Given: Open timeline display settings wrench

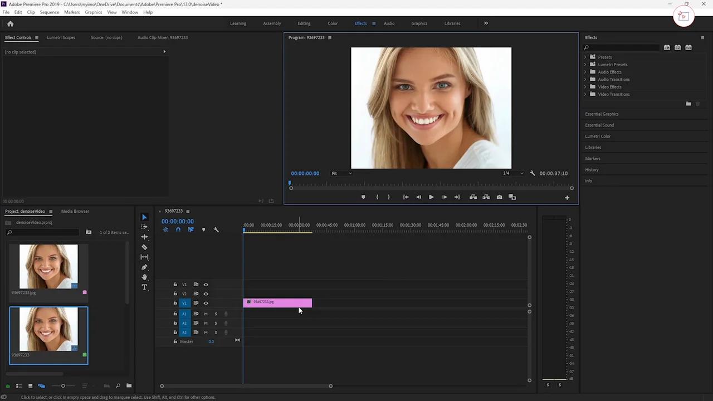Looking at the screenshot, I should coord(216,229).
